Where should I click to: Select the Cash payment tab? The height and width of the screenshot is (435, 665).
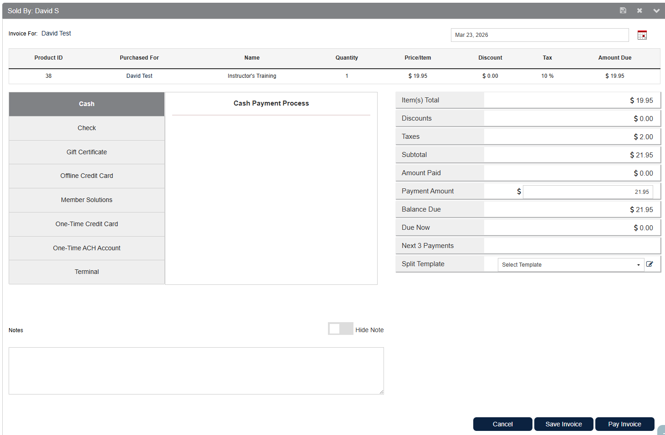pos(87,104)
